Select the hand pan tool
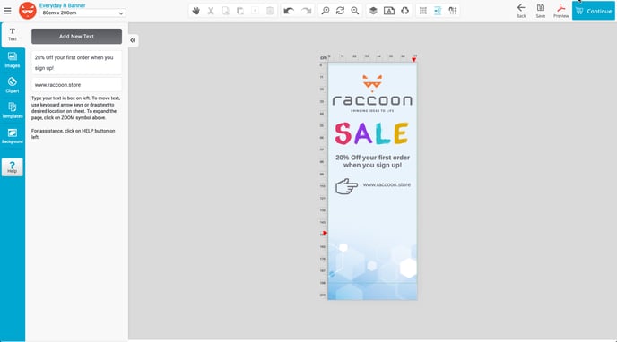 [x=196, y=11]
